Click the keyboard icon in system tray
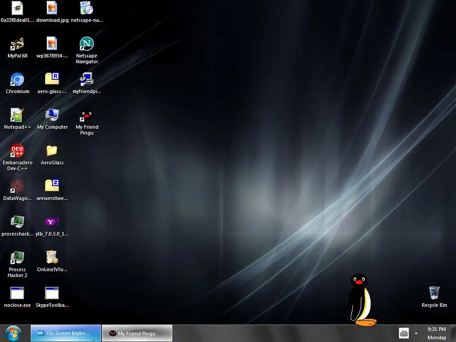 [403, 333]
